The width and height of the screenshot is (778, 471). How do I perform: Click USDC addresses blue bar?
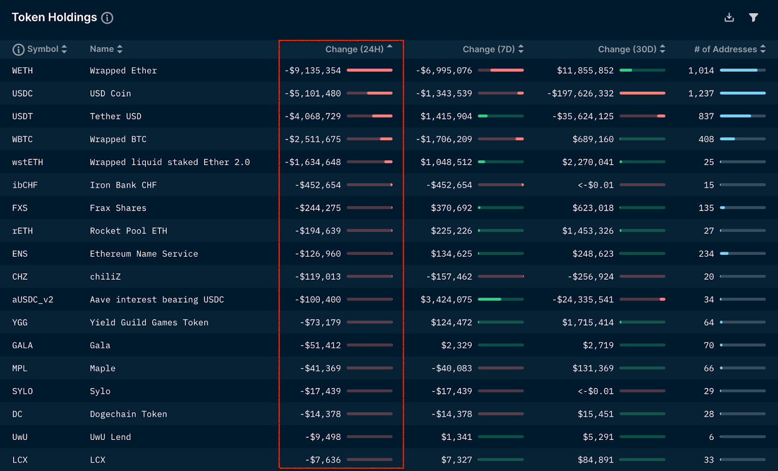click(743, 93)
